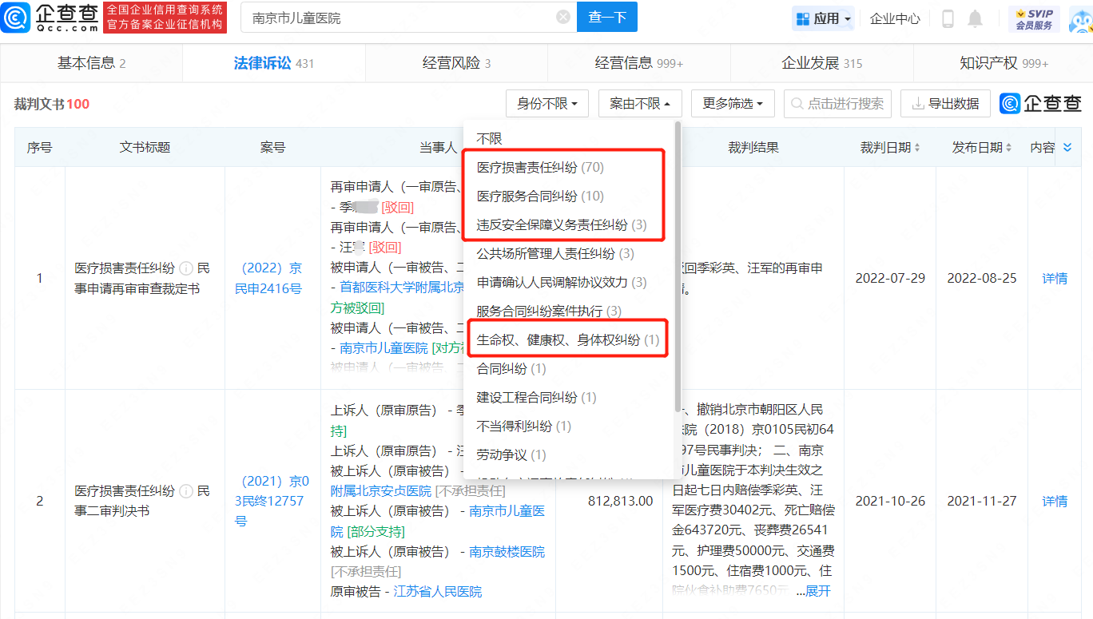Sort by judgment date (裁判日期) arrows
The height and width of the screenshot is (619, 1093).
(917, 148)
